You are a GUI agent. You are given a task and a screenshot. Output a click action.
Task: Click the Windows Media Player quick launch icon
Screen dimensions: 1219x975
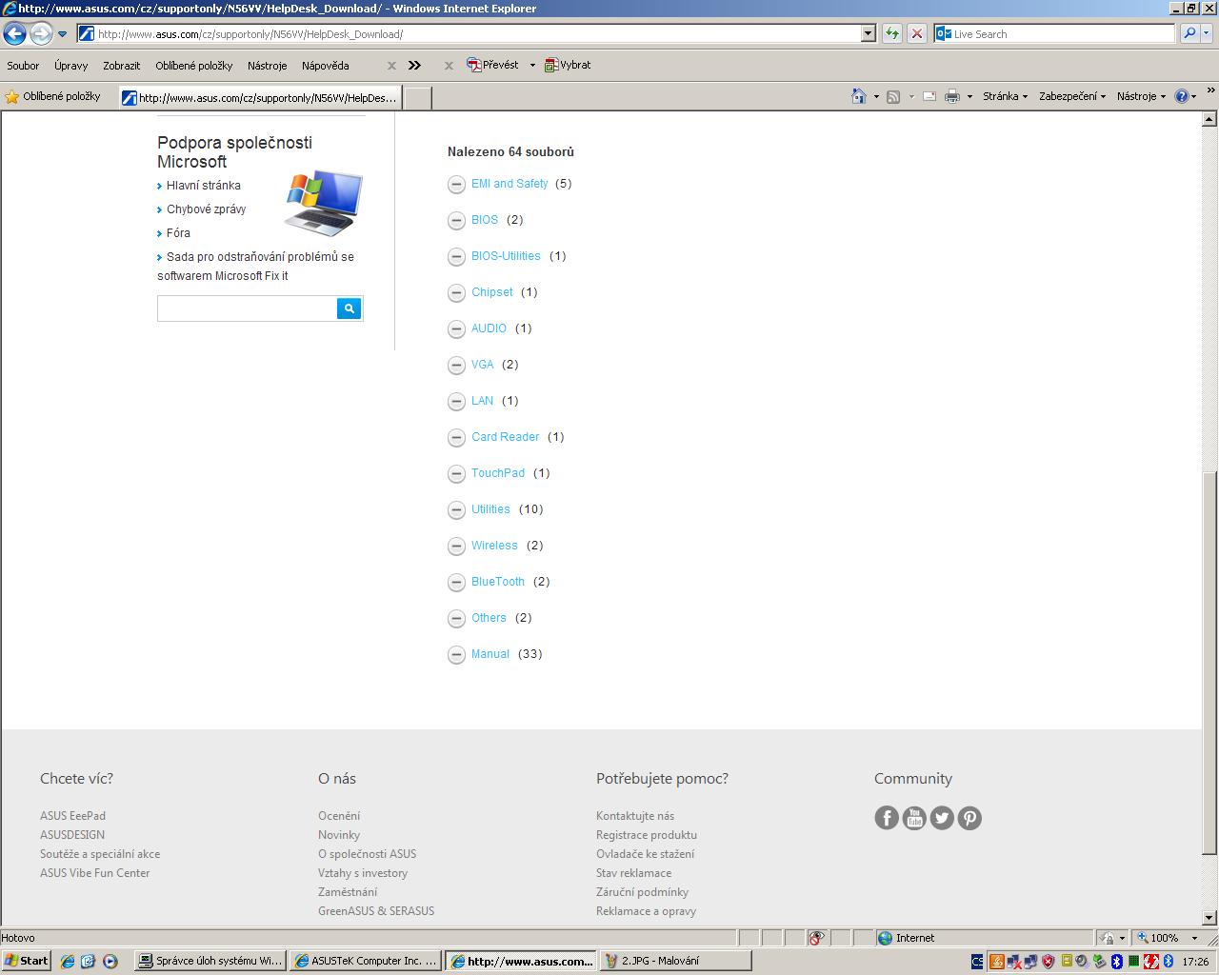(x=110, y=961)
